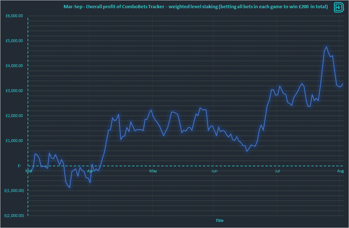Click the profit line peak near late July
The image size is (349, 228).
coord(326,47)
